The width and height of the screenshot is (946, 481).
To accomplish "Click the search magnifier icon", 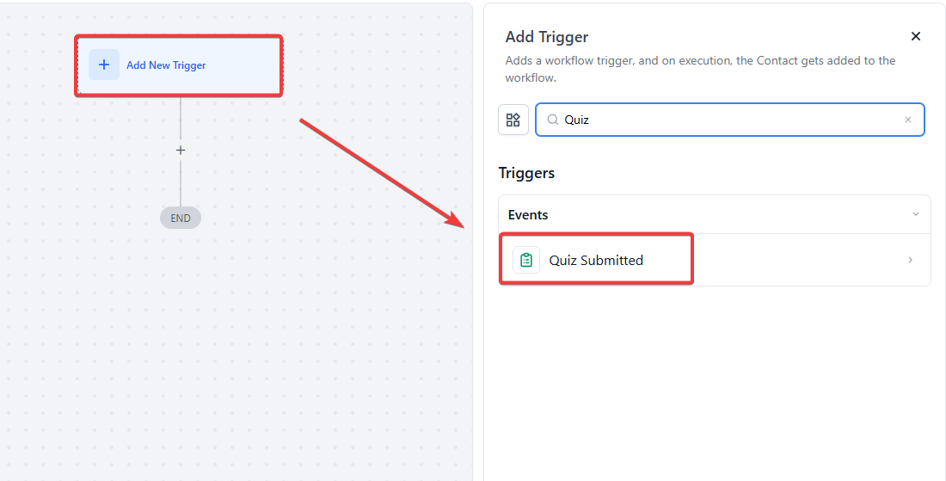I will click(x=553, y=120).
